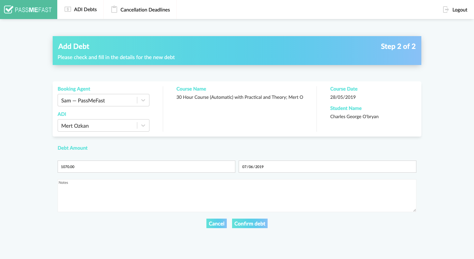Viewport: 474px width, 259px height.
Task: Click the student name Charles George O'bryan
Action: 355,117
